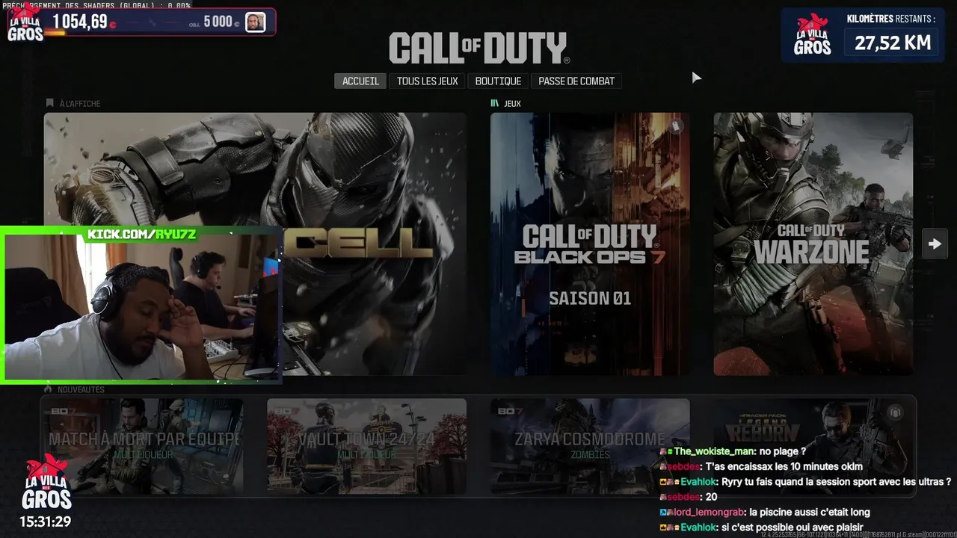The image size is (957, 538).
Task: Click the webcam overlay feed
Action: pos(142,305)
